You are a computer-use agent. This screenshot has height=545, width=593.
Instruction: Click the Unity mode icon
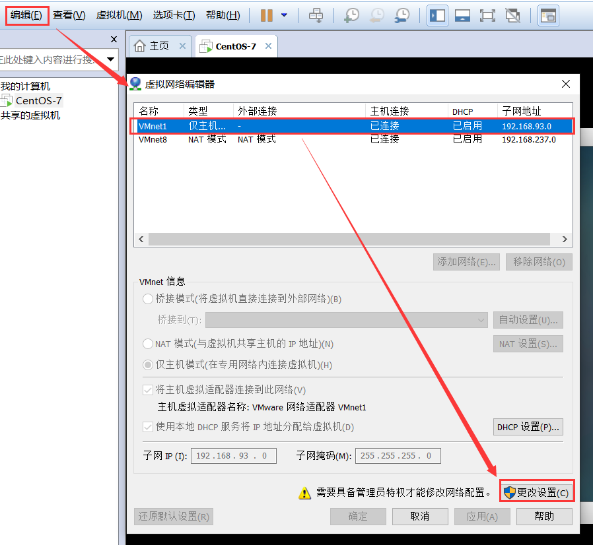pos(512,15)
